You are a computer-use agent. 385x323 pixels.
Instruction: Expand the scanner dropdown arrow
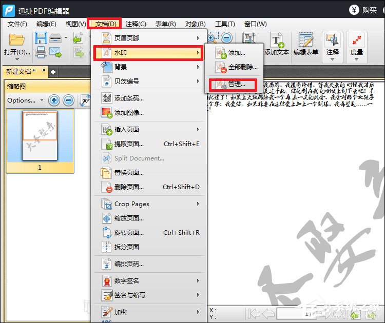(66, 38)
